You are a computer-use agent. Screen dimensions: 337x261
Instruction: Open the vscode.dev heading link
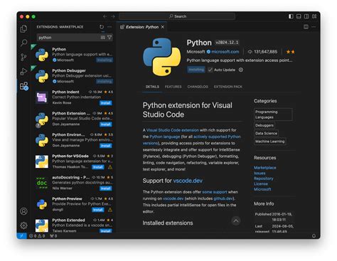pos(188,181)
